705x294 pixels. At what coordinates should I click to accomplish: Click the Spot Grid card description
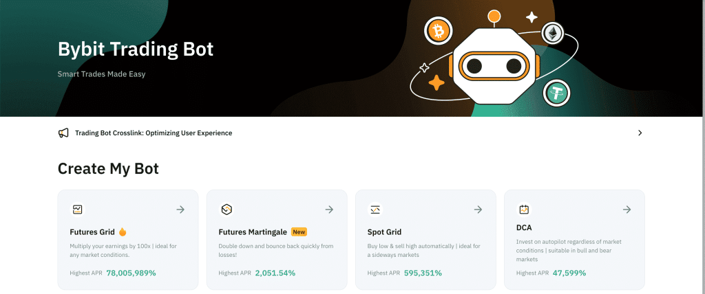point(419,250)
